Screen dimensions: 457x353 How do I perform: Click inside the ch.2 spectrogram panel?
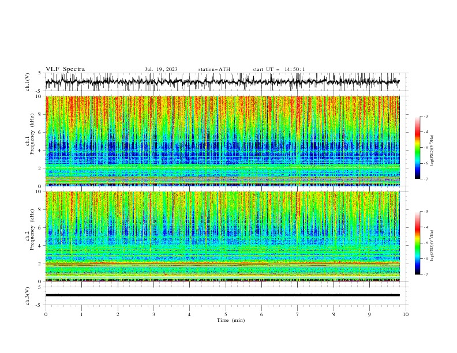(223, 236)
